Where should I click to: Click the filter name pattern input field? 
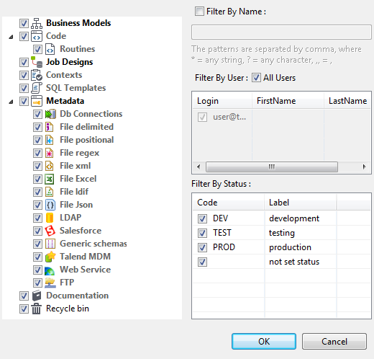[x=281, y=32]
